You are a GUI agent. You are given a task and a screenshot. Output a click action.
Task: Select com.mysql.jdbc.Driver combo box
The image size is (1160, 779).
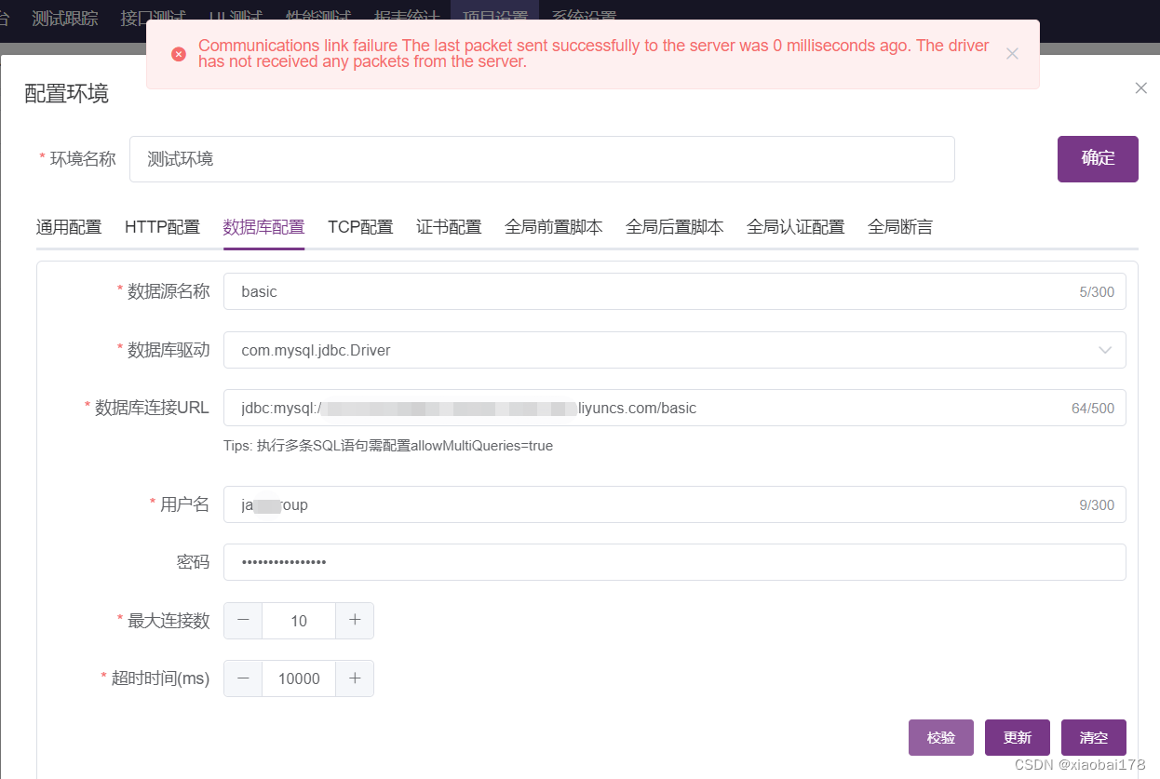[x=675, y=350]
